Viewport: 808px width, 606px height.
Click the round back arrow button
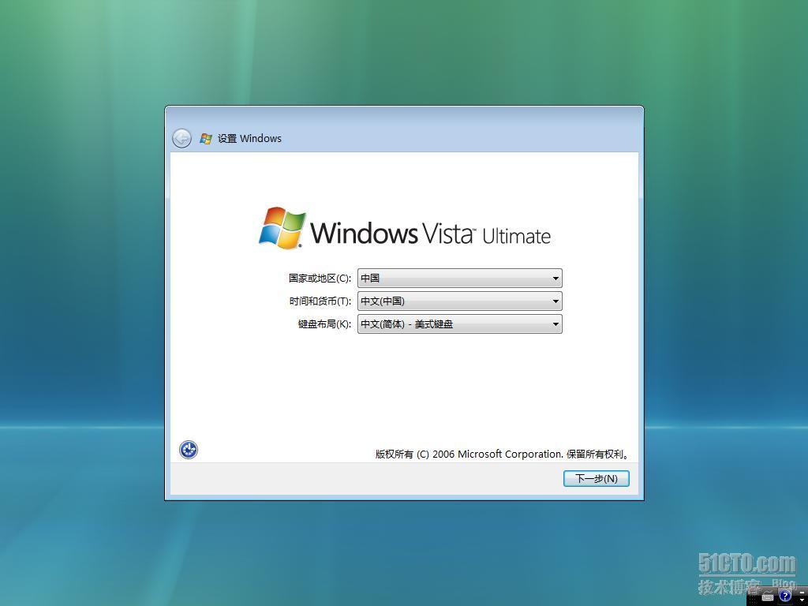(182, 138)
